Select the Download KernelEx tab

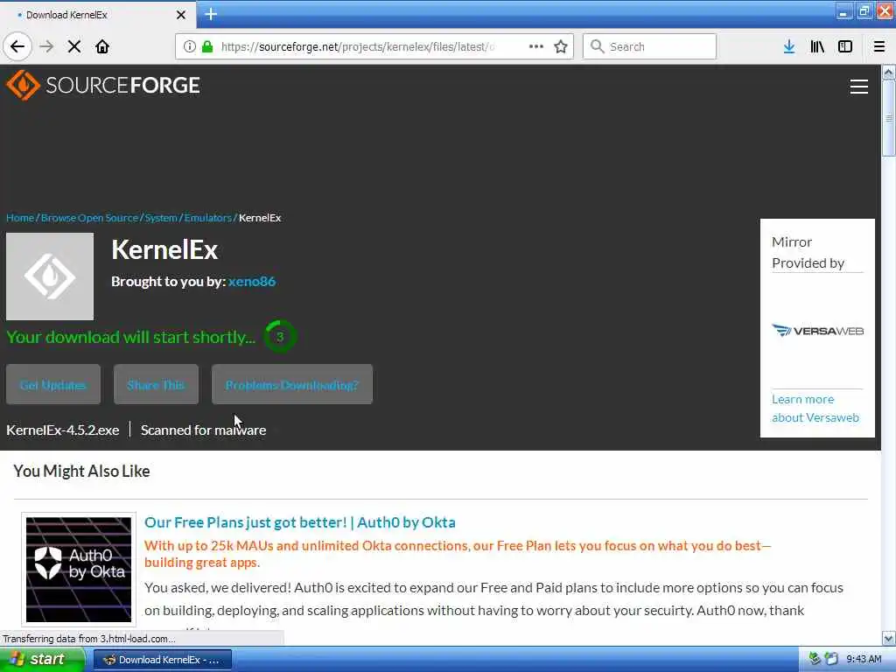click(x=97, y=15)
